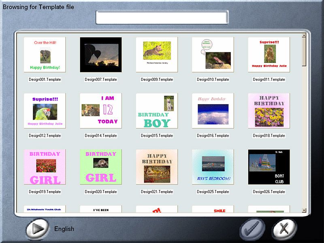
Task: Select the Design011 Surprise monkey template
Action: coord(269,55)
